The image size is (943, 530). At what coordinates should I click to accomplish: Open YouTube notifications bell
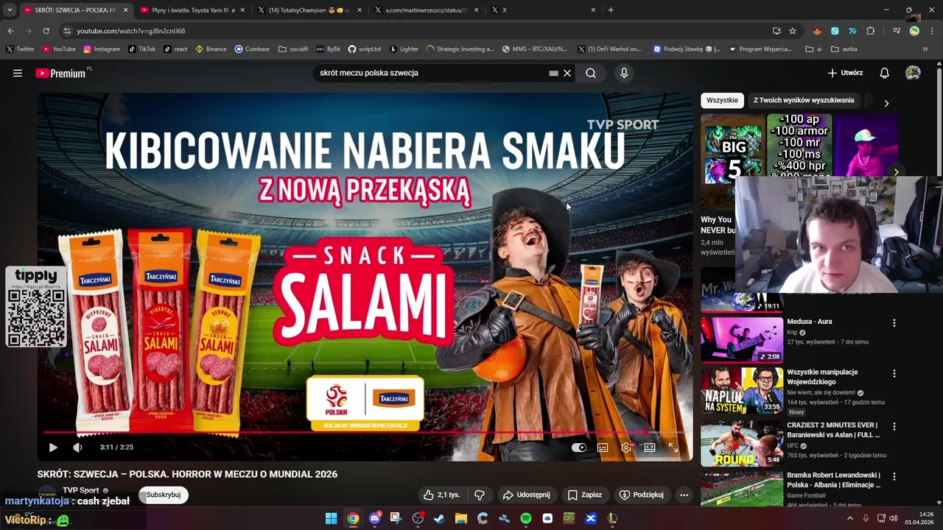pyautogui.click(x=885, y=73)
